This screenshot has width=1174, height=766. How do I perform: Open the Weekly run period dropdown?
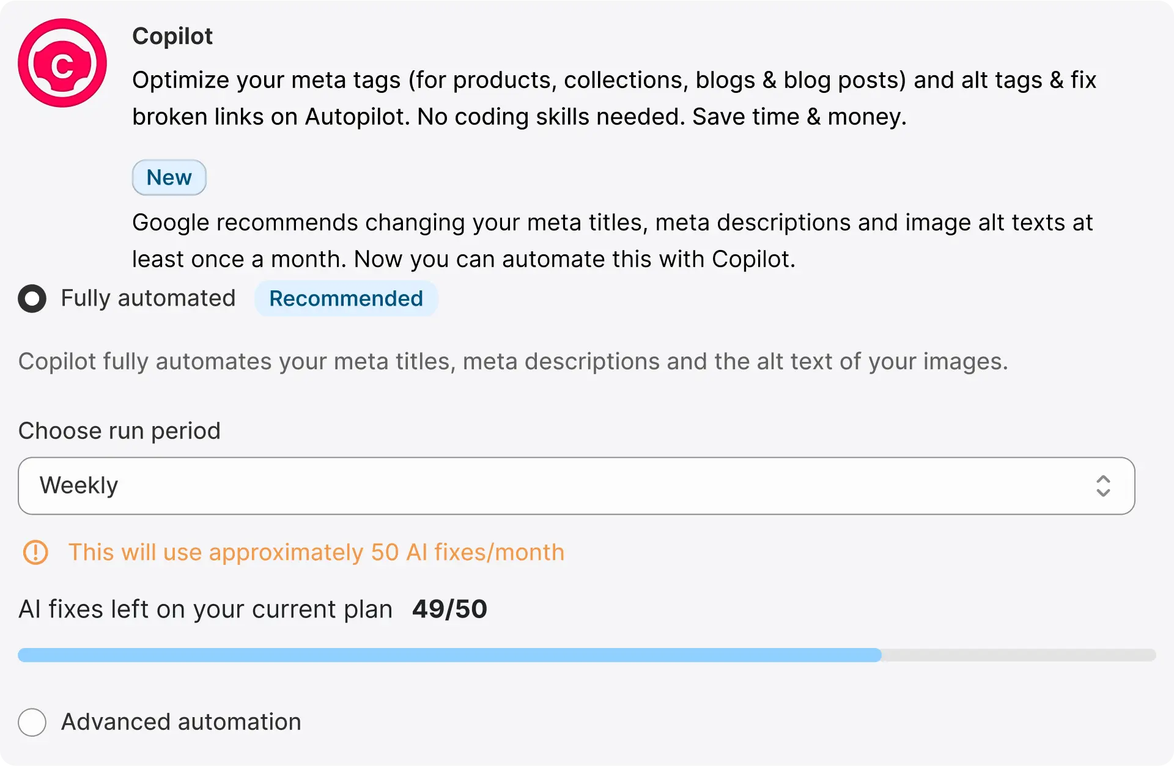click(x=577, y=486)
